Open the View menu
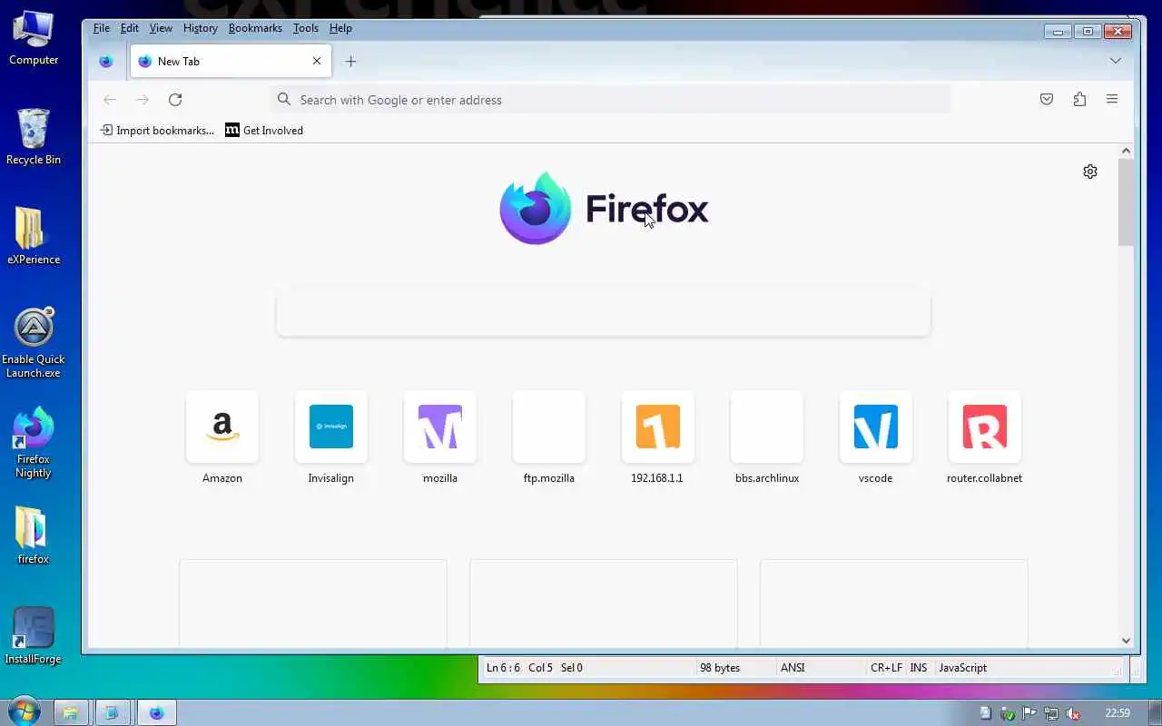1162x726 pixels. (x=161, y=28)
